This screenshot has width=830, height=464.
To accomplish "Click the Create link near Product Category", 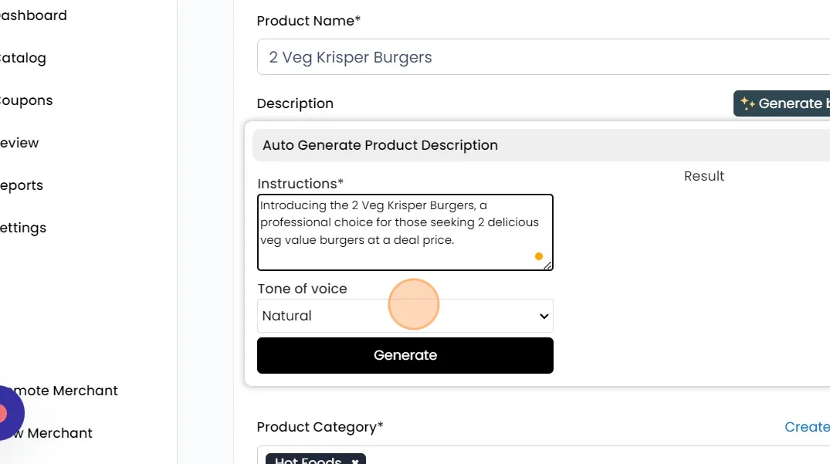I will (x=806, y=427).
